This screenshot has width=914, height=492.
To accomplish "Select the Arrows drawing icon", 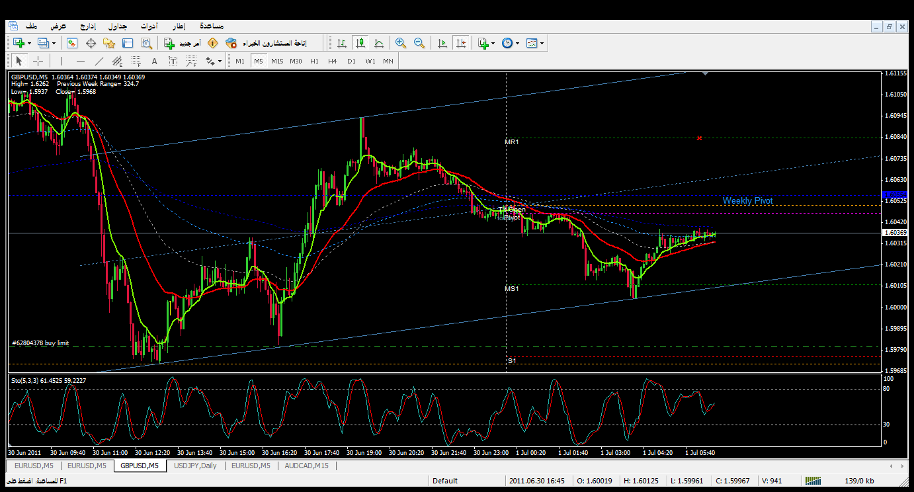I will pyautogui.click(x=210, y=61).
